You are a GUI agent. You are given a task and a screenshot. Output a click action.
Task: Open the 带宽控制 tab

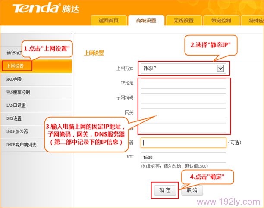point(221,20)
